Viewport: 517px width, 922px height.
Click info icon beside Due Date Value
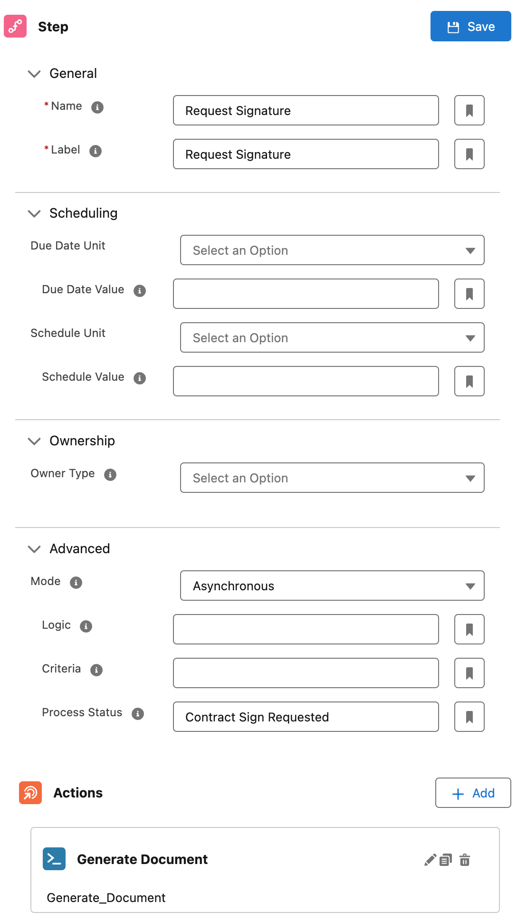140,290
